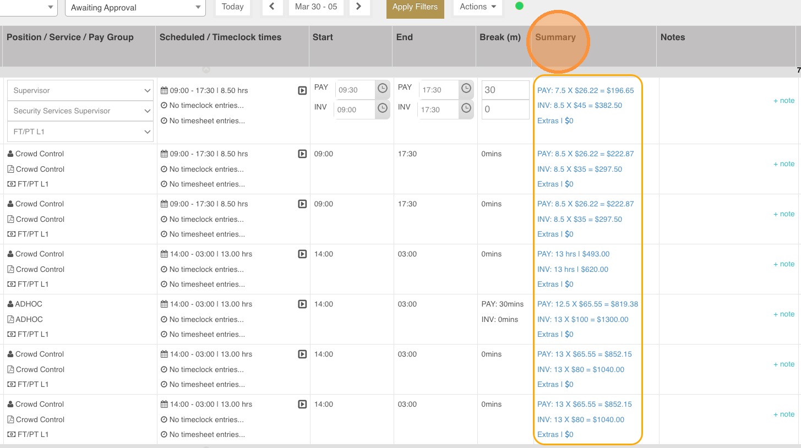Open time picker for the INV end time

465,109
